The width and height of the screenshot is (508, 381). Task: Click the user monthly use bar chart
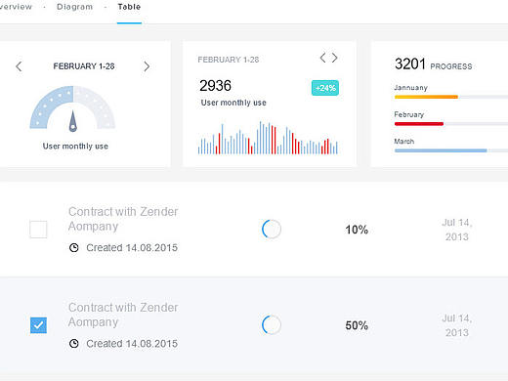coord(268,138)
